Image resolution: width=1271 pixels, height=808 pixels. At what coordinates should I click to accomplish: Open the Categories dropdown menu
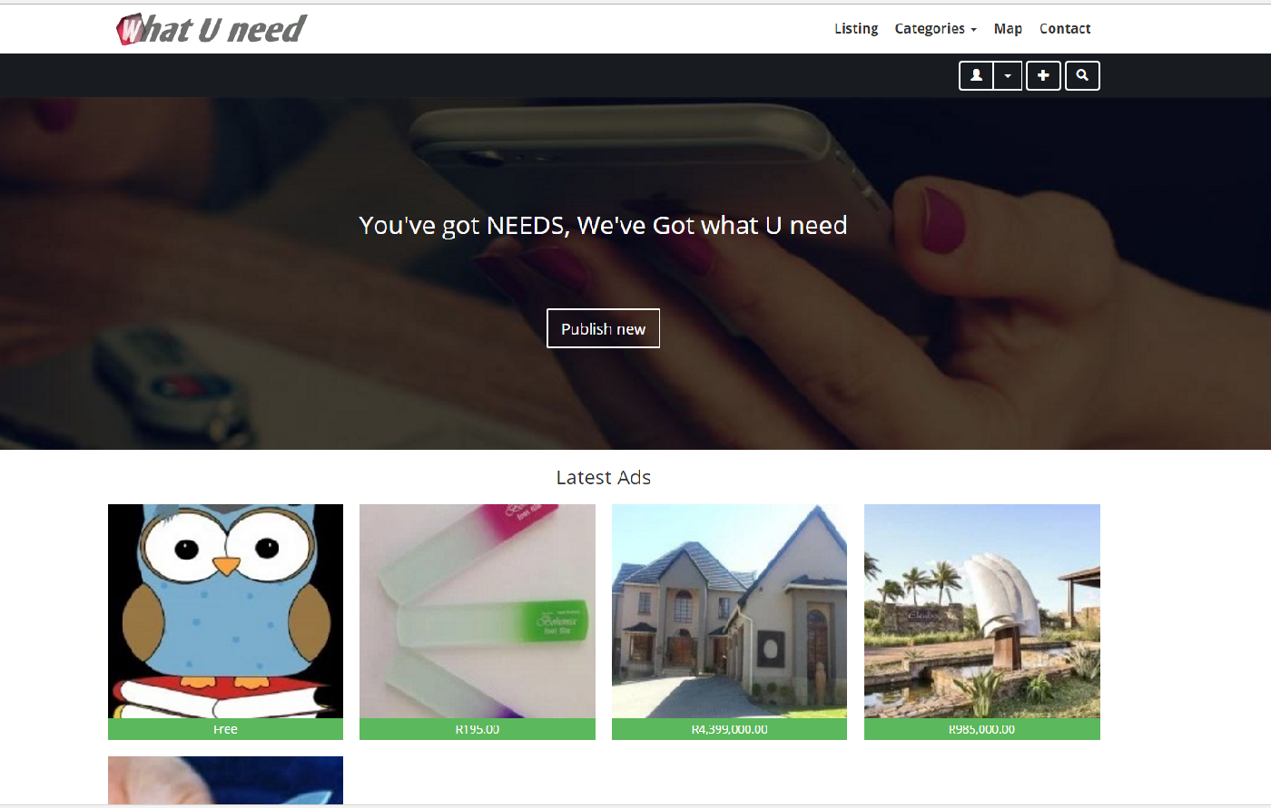tap(935, 29)
